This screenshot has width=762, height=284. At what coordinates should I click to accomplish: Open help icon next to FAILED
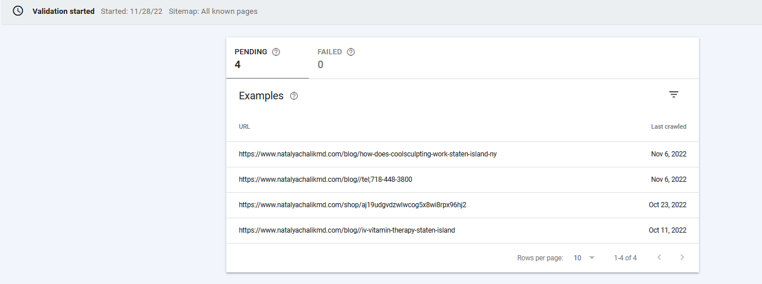[351, 52]
